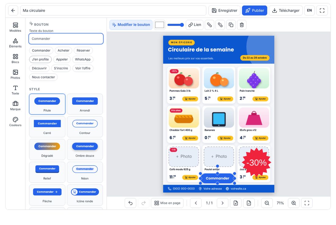Screen dimensions: 336x225
Task: Remove the current page
Action: click(249, 203)
